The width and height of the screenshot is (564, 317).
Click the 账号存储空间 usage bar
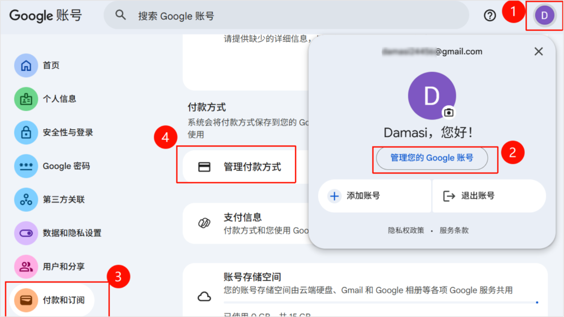tap(380, 302)
